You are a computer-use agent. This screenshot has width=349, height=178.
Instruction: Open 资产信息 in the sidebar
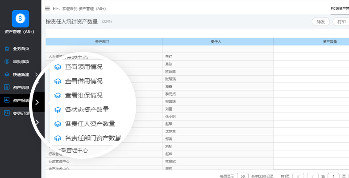coord(21,87)
